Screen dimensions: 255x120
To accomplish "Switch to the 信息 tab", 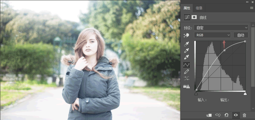I will coord(199,8).
